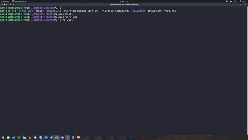Click the group_vars directory name
This screenshot has height=140, width=248.
[26, 11]
